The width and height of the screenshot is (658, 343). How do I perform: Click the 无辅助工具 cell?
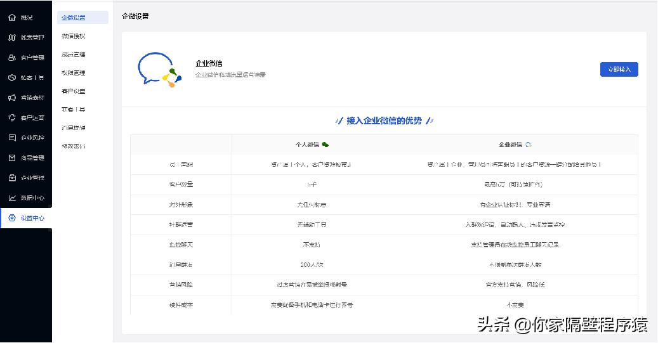[312, 224]
